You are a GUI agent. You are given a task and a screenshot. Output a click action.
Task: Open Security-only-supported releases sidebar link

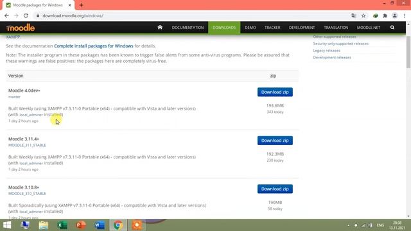click(x=341, y=44)
